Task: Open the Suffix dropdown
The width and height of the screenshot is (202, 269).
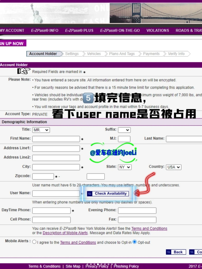Action: point(124,130)
